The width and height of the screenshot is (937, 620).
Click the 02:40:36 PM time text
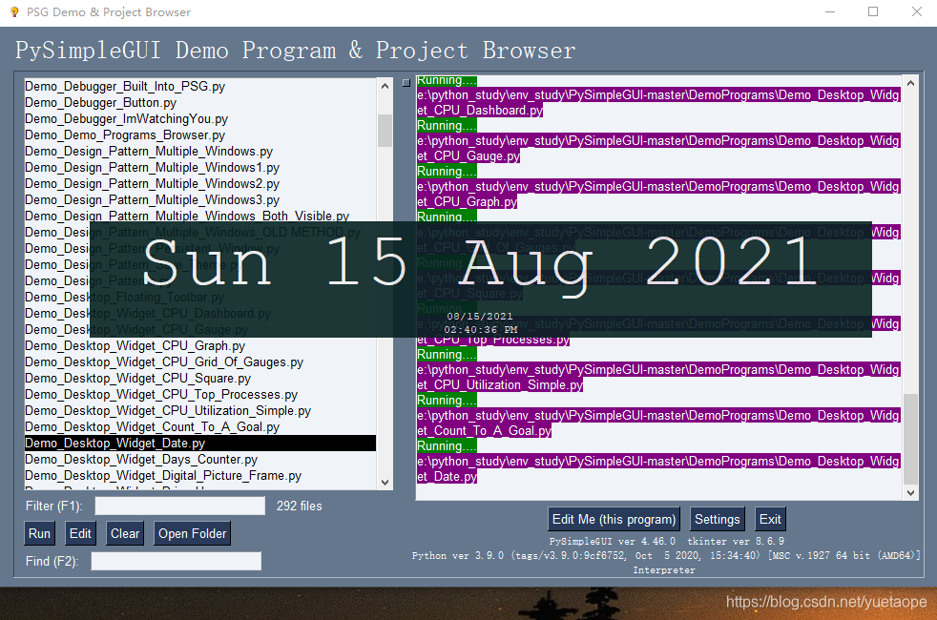481,329
